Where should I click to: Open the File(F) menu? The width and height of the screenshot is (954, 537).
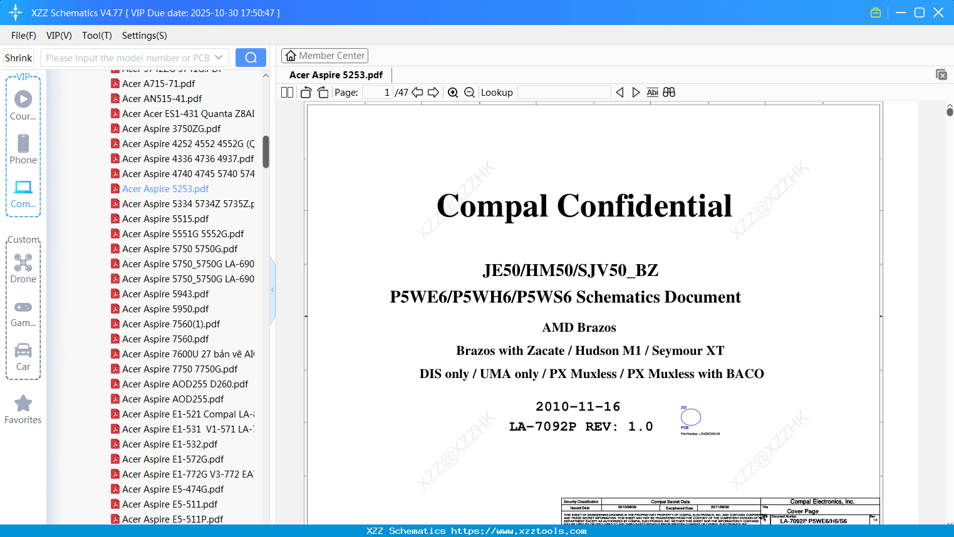[24, 36]
